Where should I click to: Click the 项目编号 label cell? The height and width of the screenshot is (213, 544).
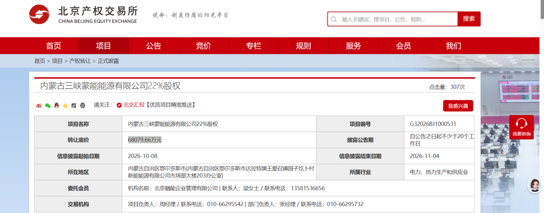tap(360, 124)
